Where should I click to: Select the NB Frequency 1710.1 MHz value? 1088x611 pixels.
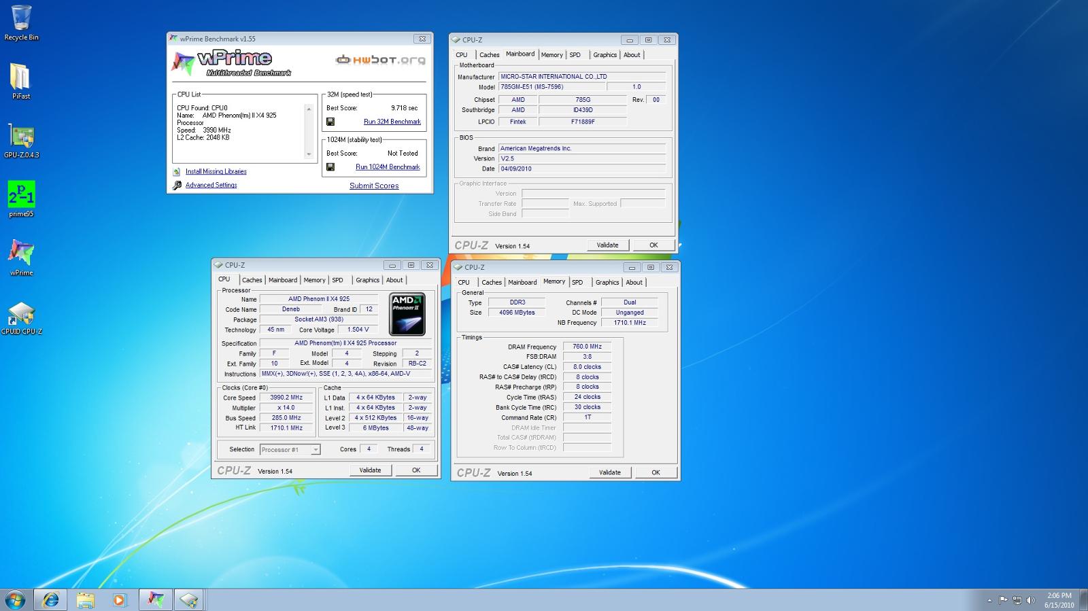(630, 323)
